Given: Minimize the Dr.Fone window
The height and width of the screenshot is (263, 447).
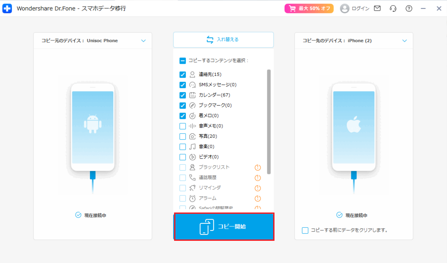Looking at the screenshot, I should [x=423, y=8].
